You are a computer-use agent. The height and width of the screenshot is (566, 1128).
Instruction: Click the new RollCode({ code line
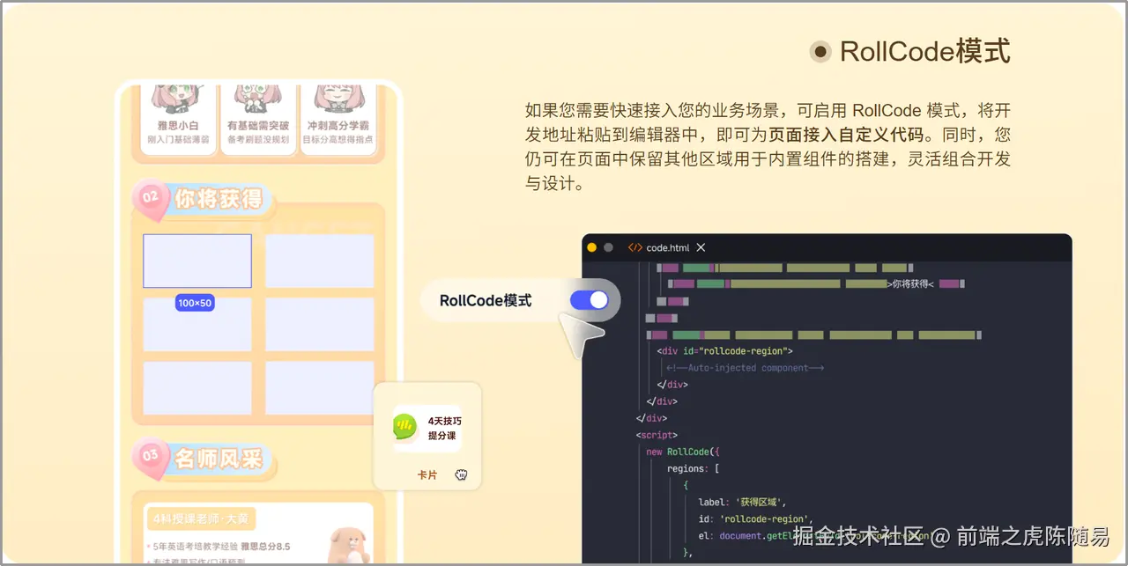(683, 452)
